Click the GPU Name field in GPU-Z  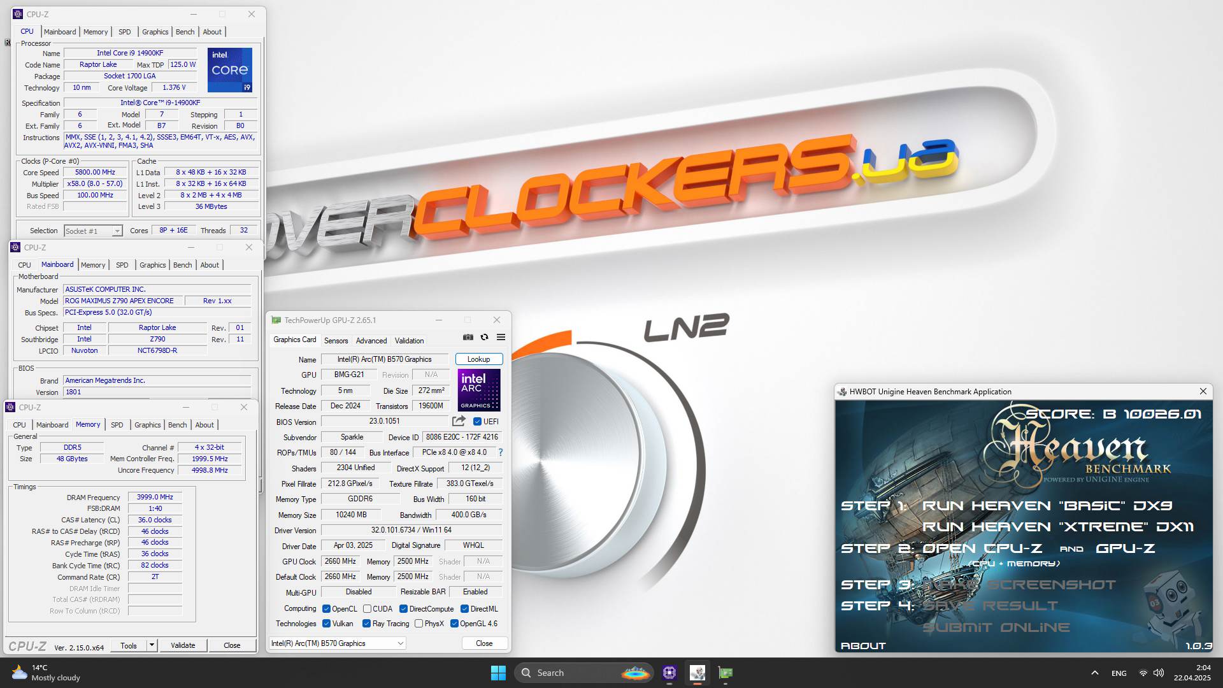pyautogui.click(x=385, y=359)
